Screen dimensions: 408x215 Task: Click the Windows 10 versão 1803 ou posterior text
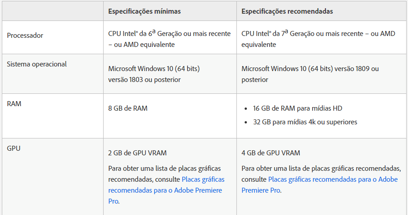point(154,74)
